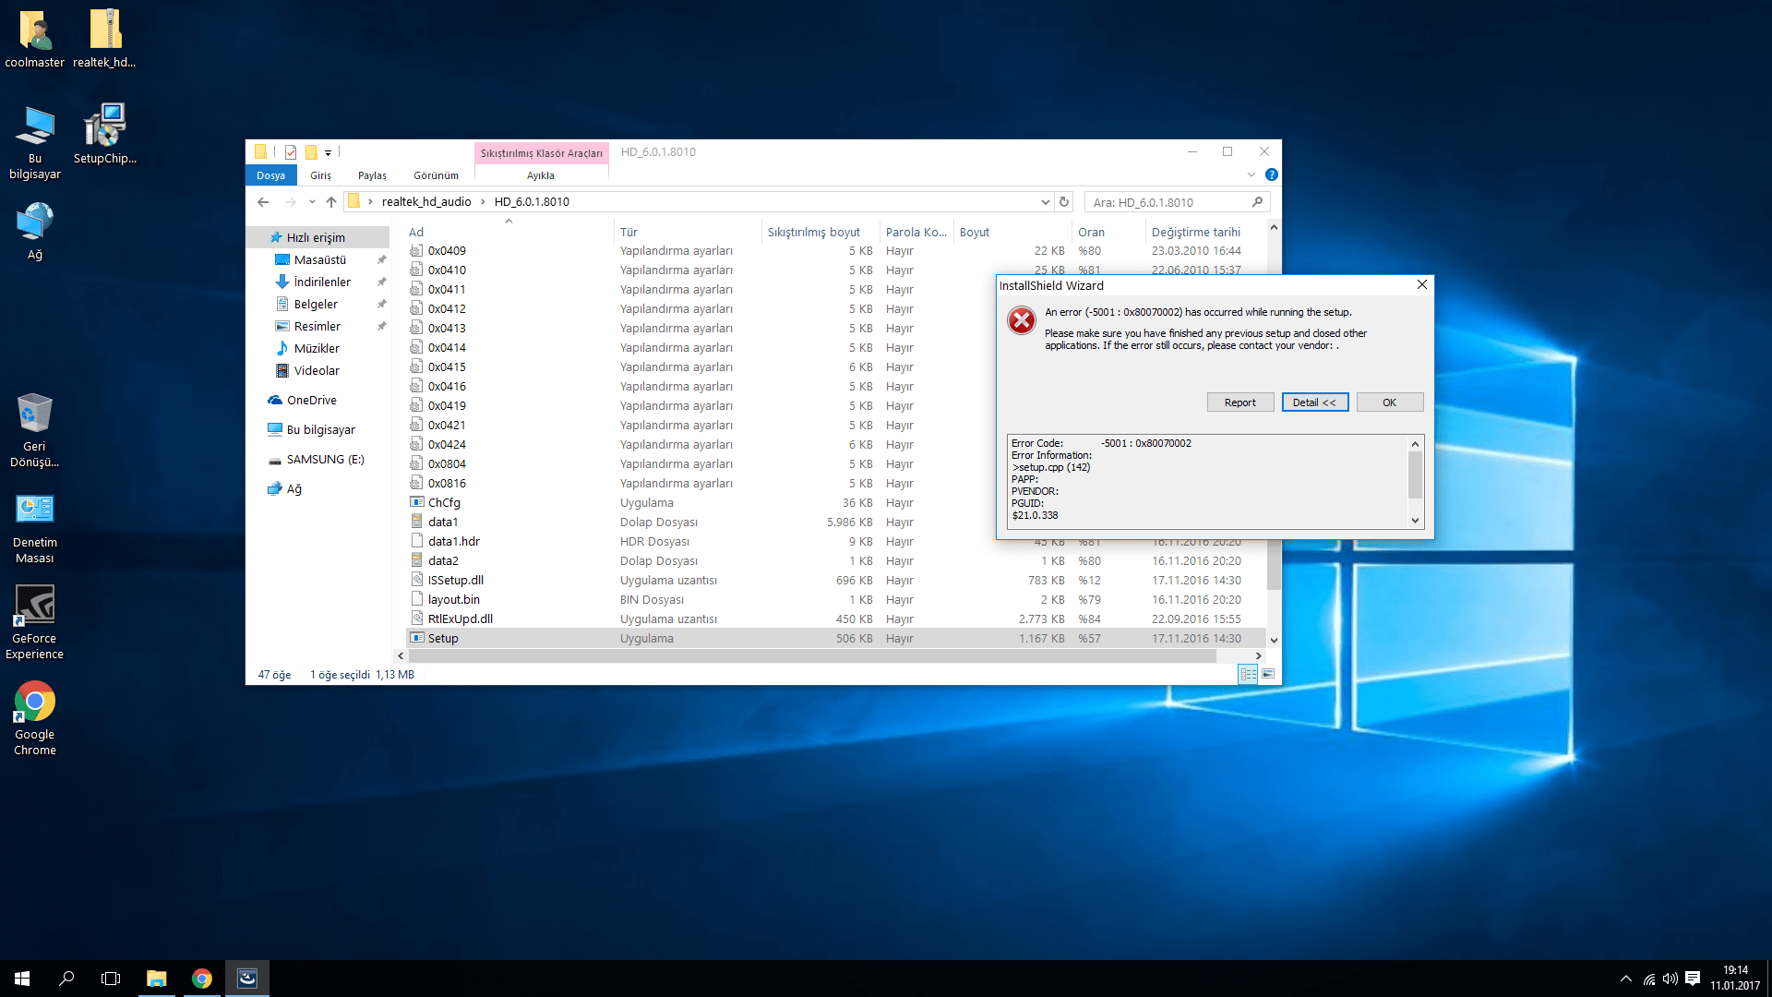Open the action center notification icon
The height and width of the screenshot is (997, 1772).
tap(1692, 979)
